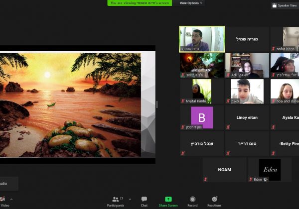Click the divider handle beside shared screen

click(157, 104)
